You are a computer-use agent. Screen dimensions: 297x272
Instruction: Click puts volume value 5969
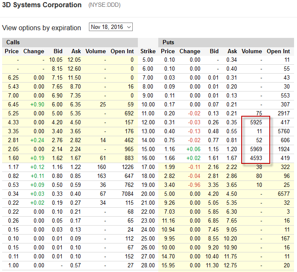[x=256, y=149]
